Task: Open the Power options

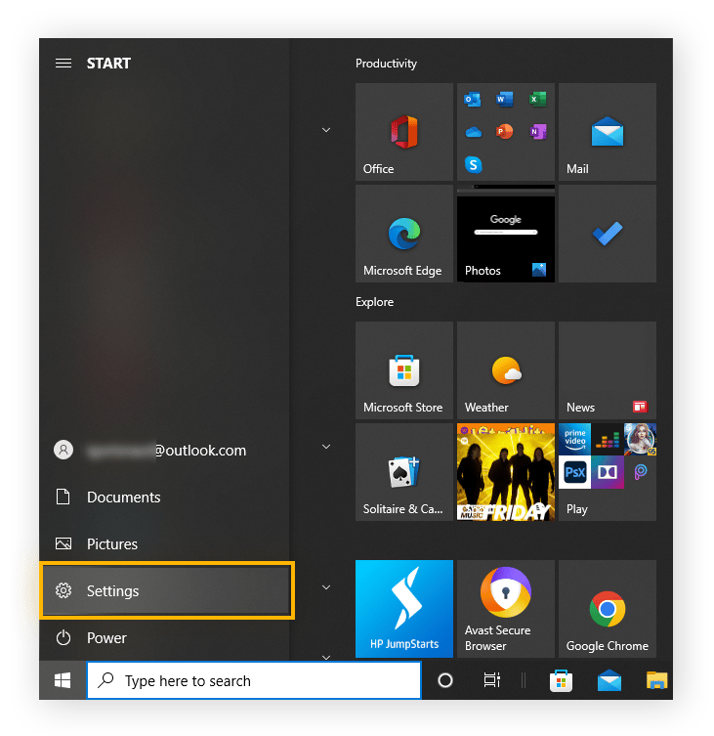Action: coord(106,637)
